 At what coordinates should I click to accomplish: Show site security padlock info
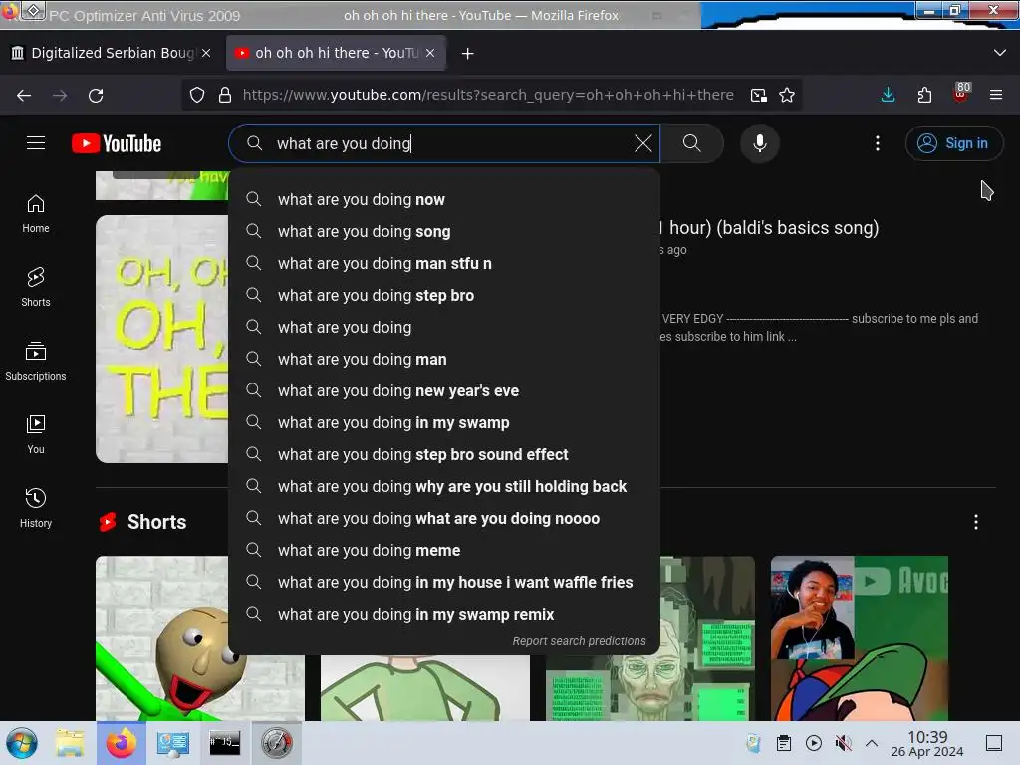point(225,96)
